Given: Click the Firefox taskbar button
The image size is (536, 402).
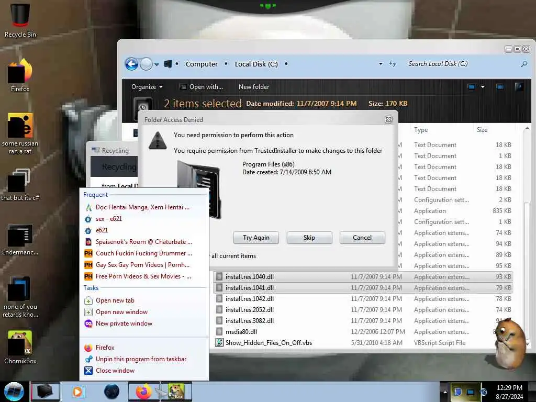Looking at the screenshot, I should point(144,392).
